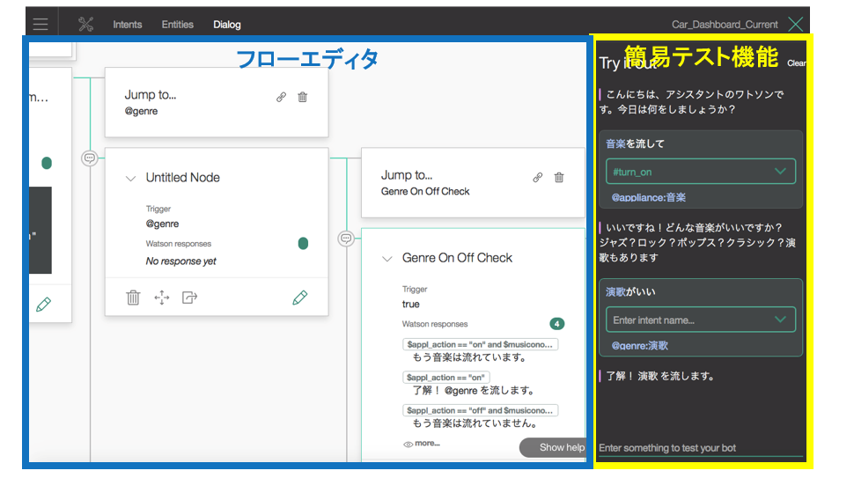The height and width of the screenshot is (478, 854).
Task: Click the true trigger value
Action: pyautogui.click(x=410, y=305)
